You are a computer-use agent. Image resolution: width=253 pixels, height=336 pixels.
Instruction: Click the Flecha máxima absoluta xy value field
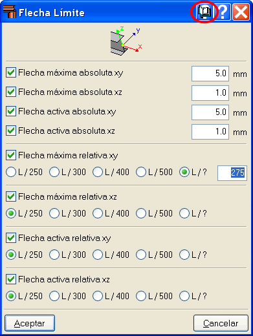[210, 74]
